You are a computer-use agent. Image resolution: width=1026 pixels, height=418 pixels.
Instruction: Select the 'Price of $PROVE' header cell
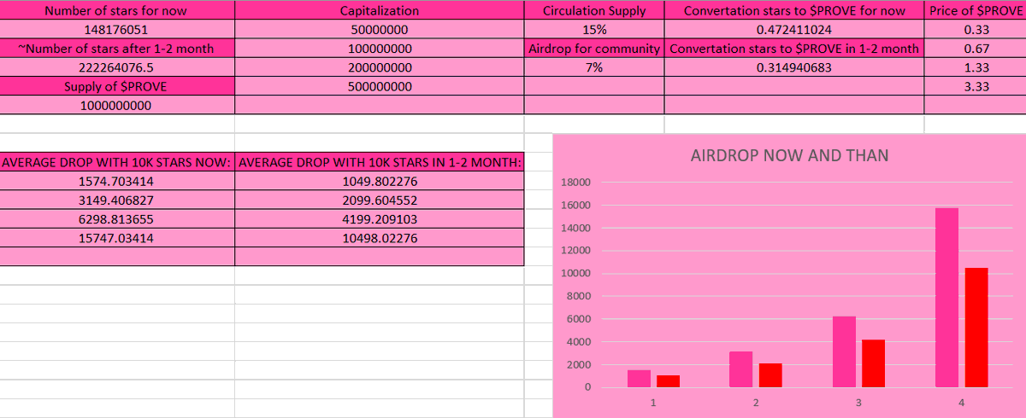(x=976, y=11)
